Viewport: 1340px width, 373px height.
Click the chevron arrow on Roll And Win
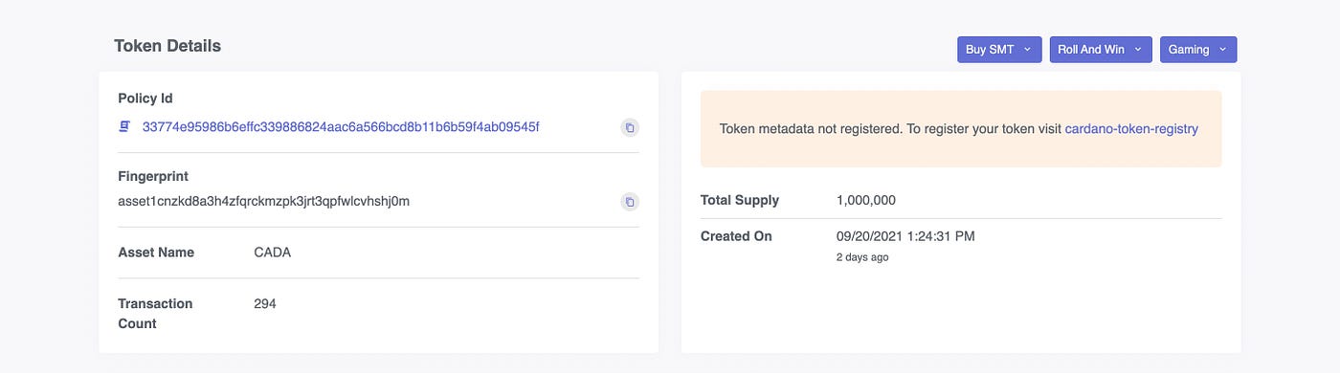coord(1137,50)
